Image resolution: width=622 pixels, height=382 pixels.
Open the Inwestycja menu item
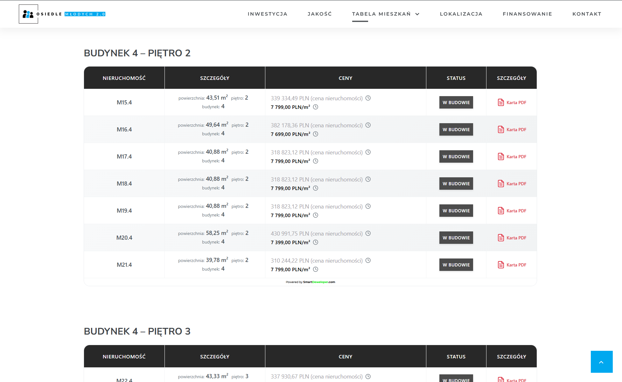click(x=267, y=14)
